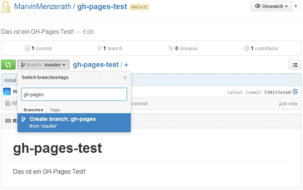Click the user avatar thumbnail
This screenshot has height=190, width=303.
coord(7,92)
